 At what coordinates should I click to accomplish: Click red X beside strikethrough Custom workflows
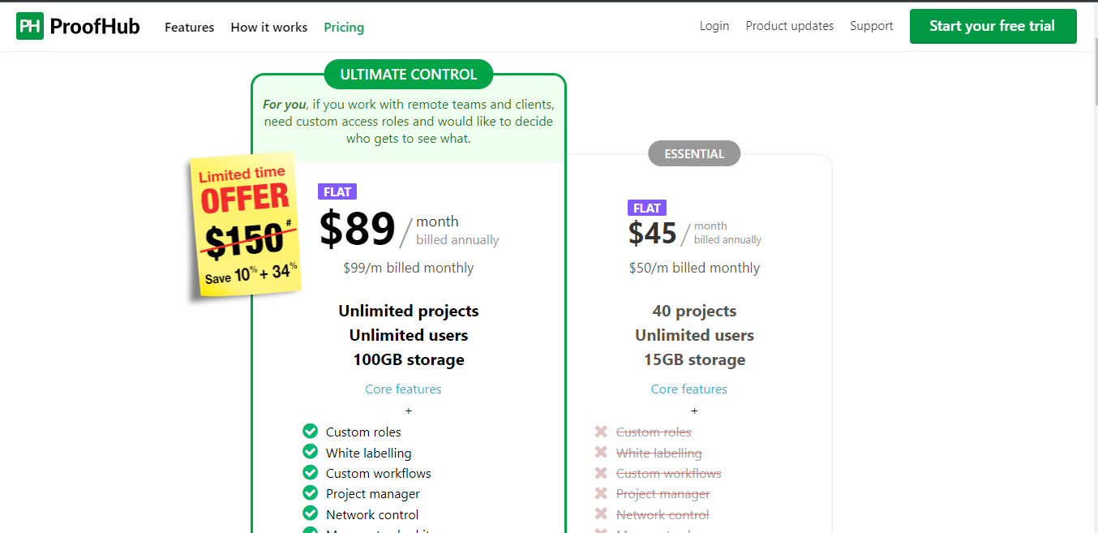pos(601,473)
